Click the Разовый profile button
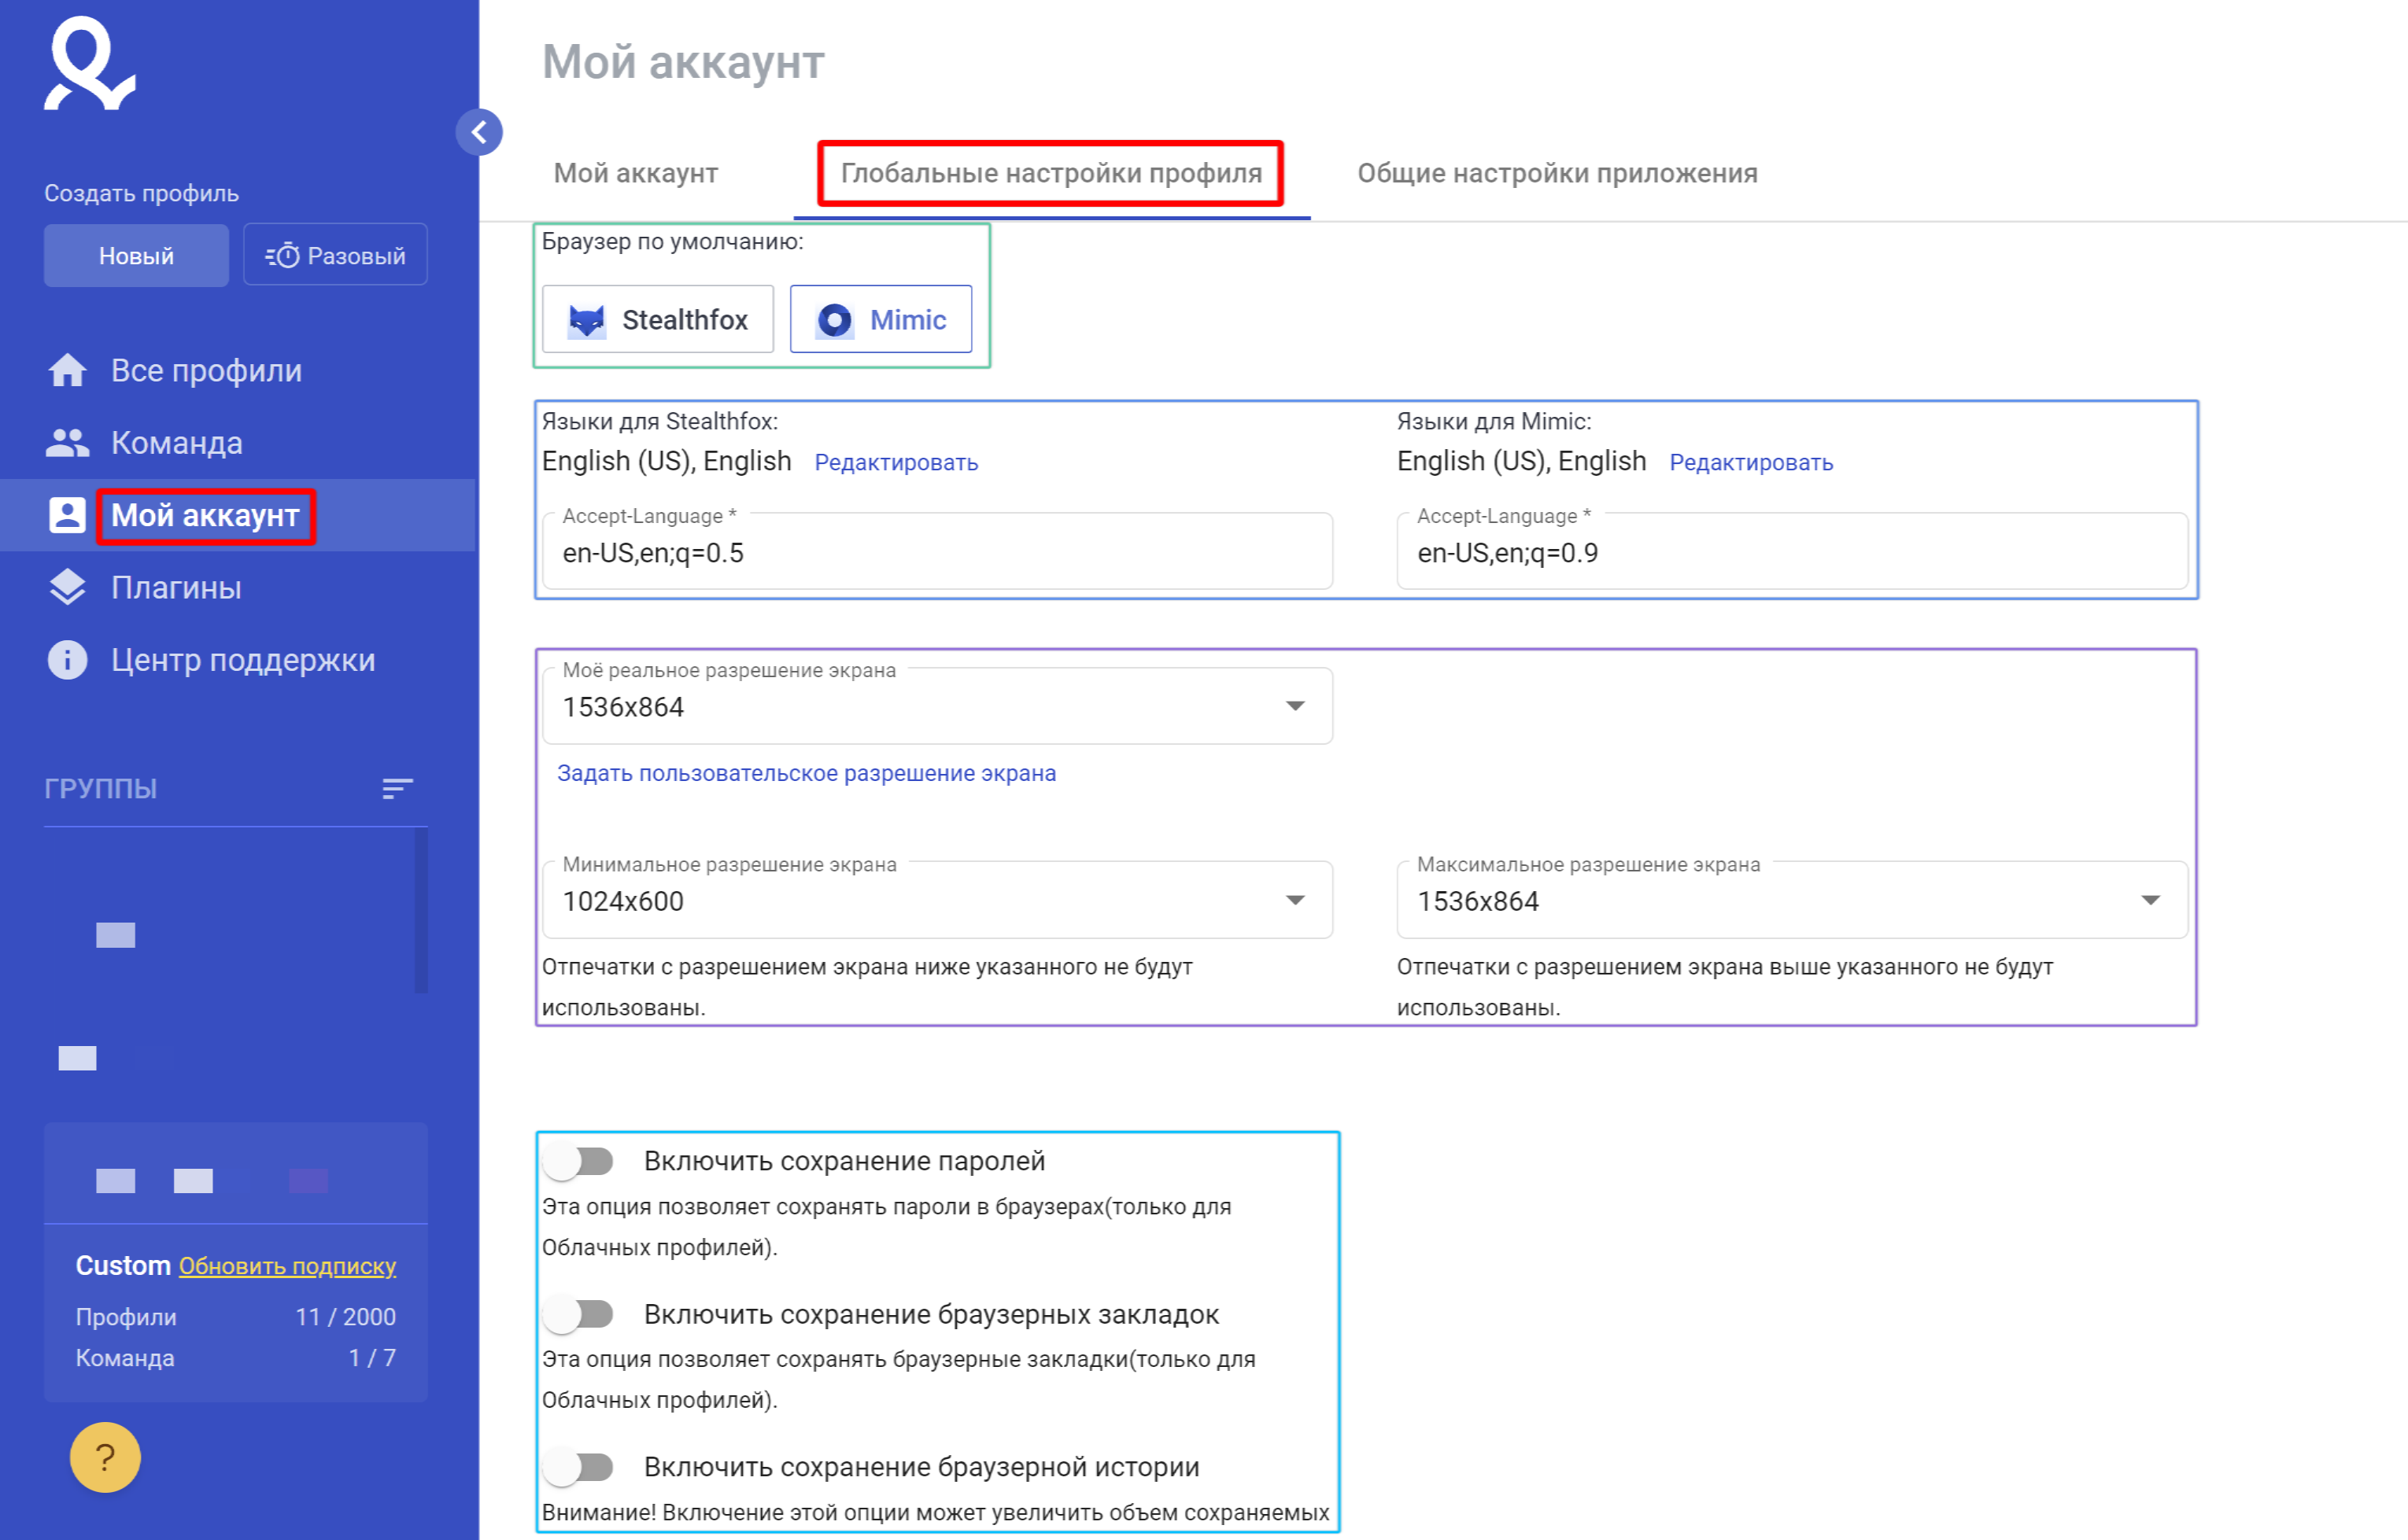2408x1540 pixels. pyautogui.click(x=335, y=255)
